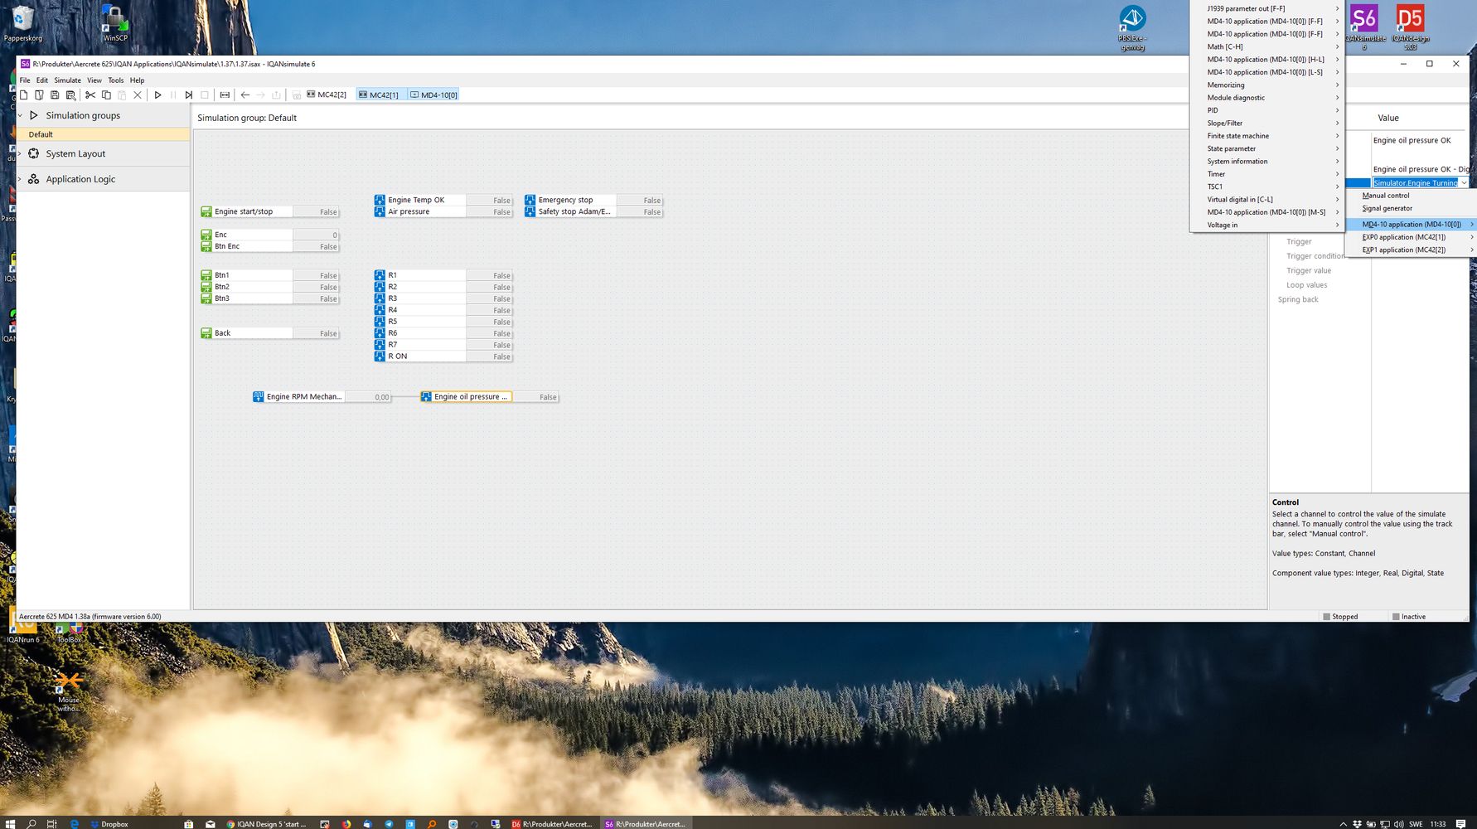Click the back arrow navigation icon
This screenshot has height=829, width=1477.
click(x=245, y=95)
